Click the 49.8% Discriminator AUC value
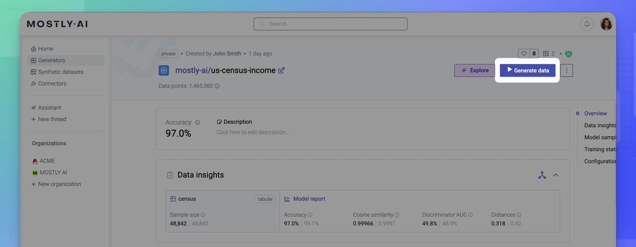The width and height of the screenshot is (636, 247). [x=429, y=224]
